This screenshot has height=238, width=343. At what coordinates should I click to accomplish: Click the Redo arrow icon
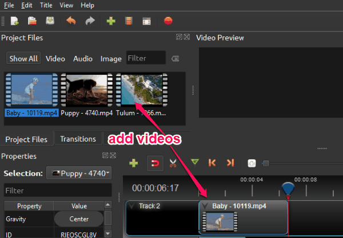[90, 21]
